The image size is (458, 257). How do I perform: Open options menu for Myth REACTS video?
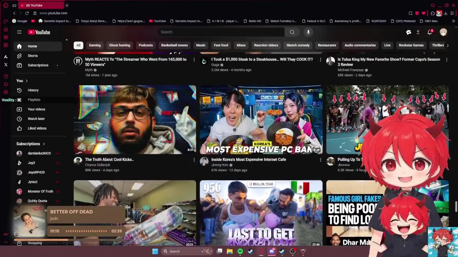click(194, 60)
